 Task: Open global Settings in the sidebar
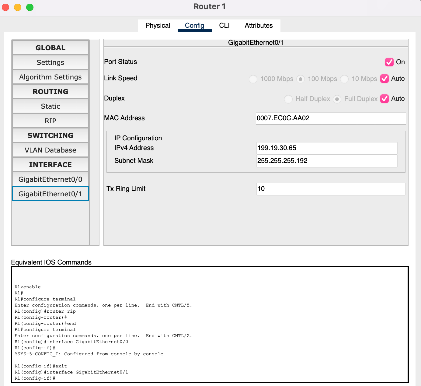coord(50,62)
